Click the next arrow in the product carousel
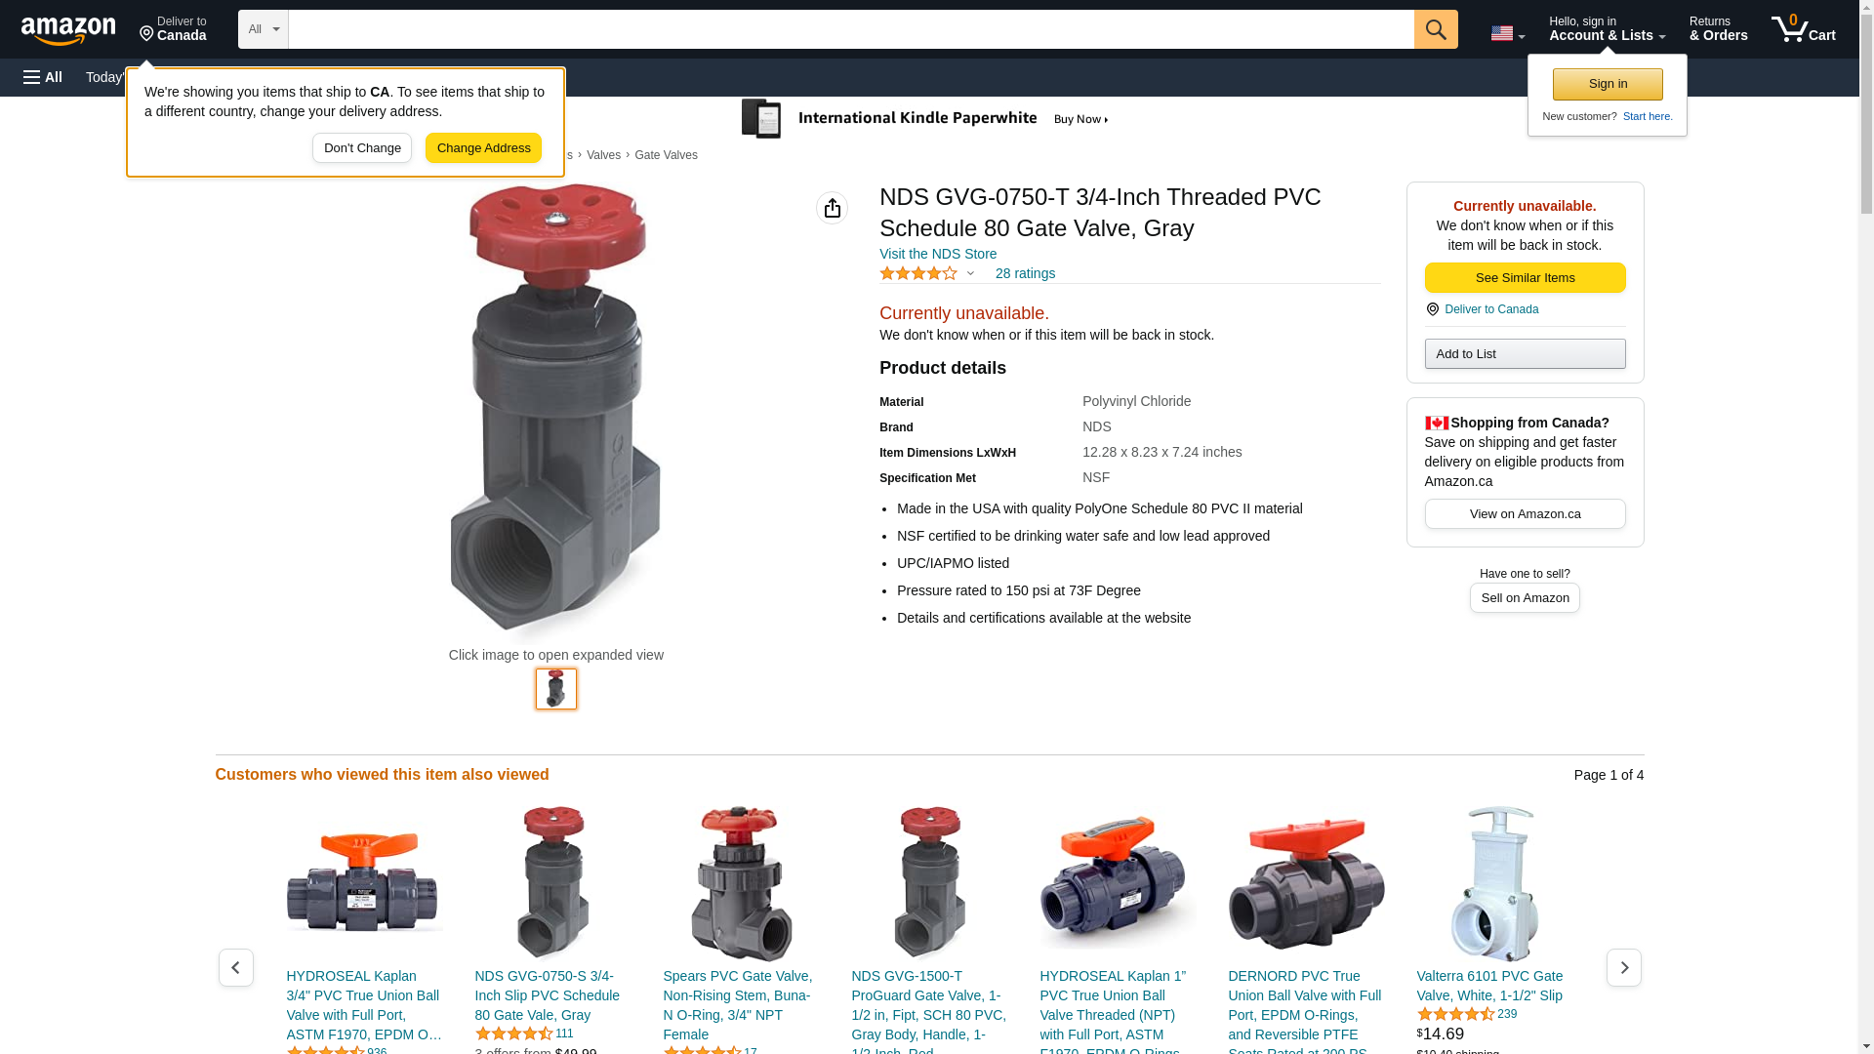Image resolution: width=1874 pixels, height=1054 pixels. (1624, 967)
